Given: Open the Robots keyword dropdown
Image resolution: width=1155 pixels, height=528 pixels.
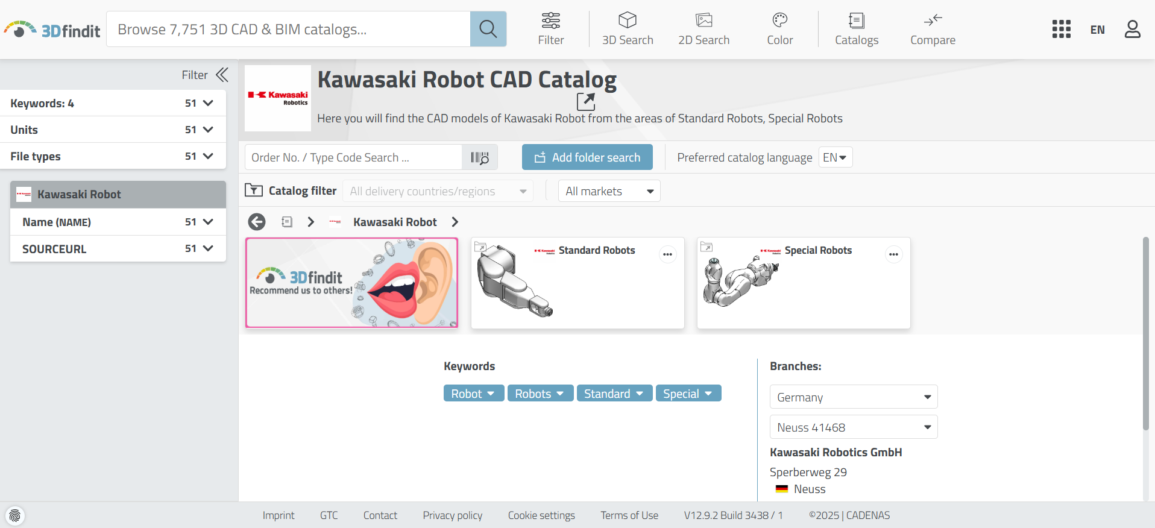Looking at the screenshot, I should [x=540, y=394].
